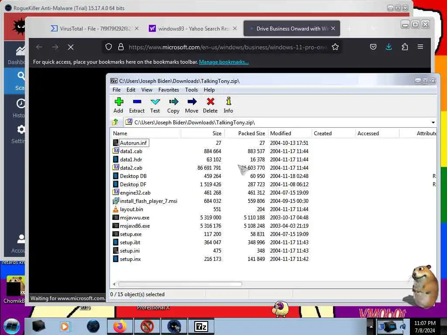Open Firefox downloads panel
The width and height of the screenshot is (447, 335).
pos(389,47)
